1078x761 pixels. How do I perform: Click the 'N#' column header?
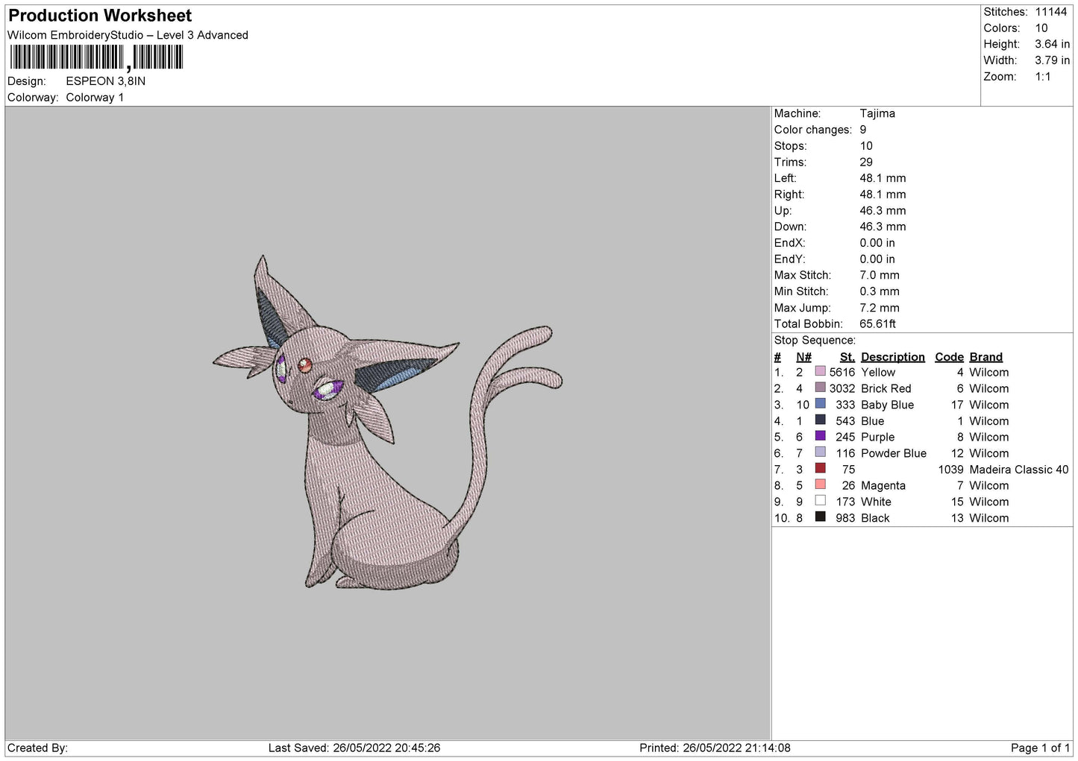tap(803, 357)
